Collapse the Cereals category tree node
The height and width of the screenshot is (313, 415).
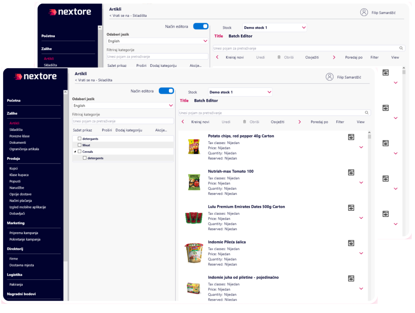75,151
